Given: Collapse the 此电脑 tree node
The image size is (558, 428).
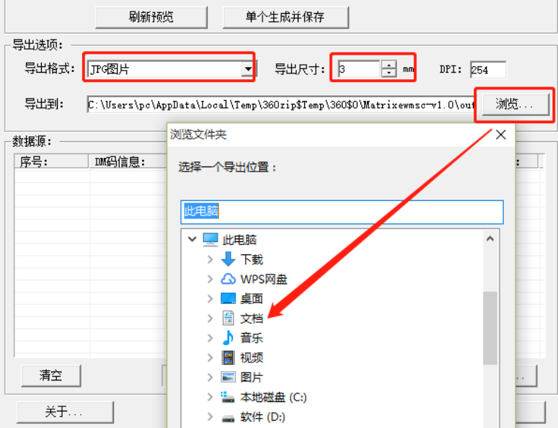Looking at the screenshot, I should point(192,239).
